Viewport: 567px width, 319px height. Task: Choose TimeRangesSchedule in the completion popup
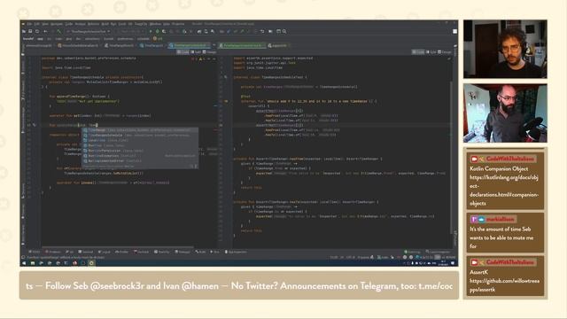pos(140,135)
